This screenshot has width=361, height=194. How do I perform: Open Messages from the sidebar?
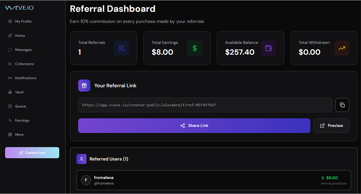click(23, 50)
